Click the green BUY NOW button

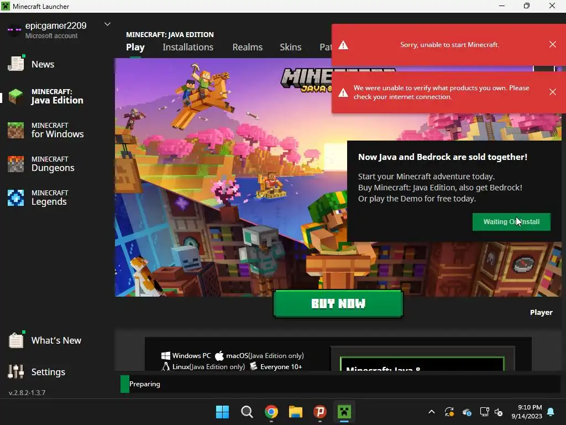coord(338,304)
